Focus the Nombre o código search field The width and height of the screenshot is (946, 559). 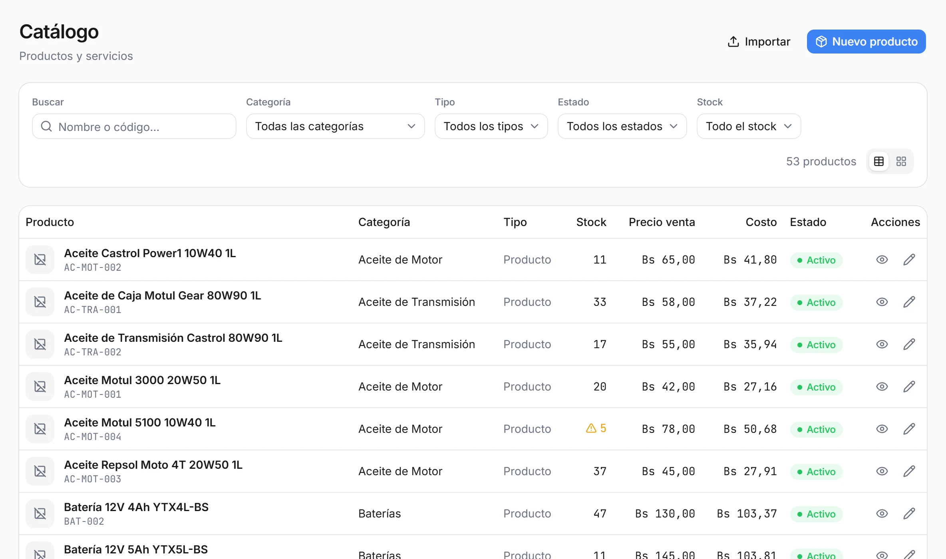pos(134,127)
